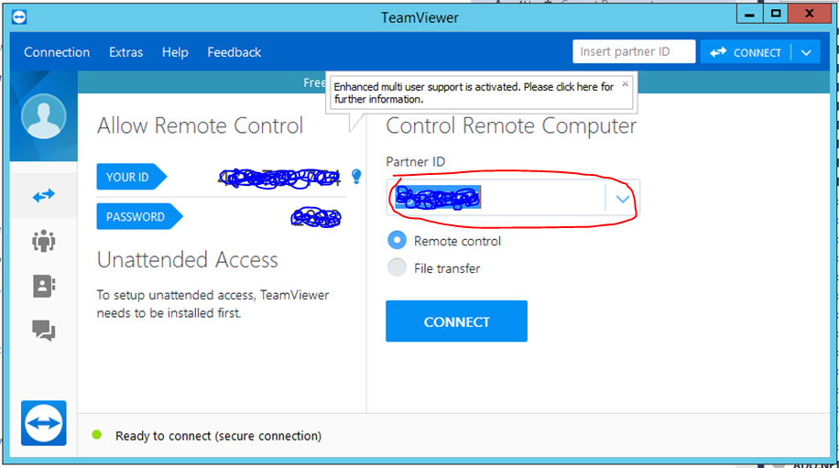The width and height of the screenshot is (839, 468).
Task: Click the large blue CONNECT button
Action: 456,321
